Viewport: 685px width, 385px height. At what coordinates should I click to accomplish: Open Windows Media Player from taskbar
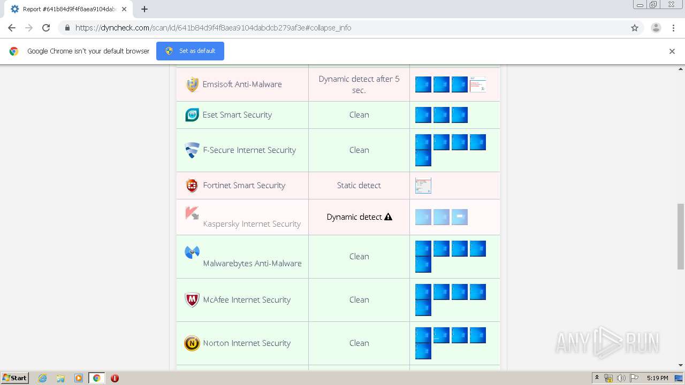click(x=79, y=378)
